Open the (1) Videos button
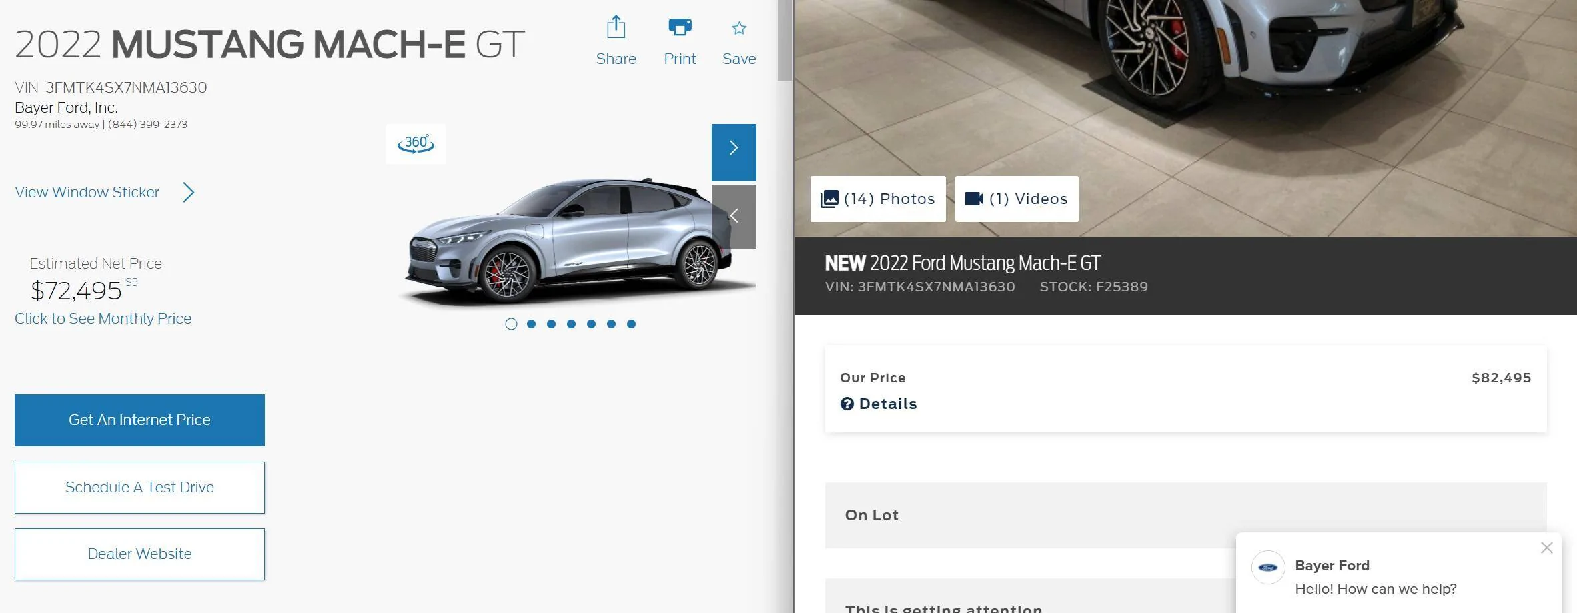1577x613 pixels. pos(1017,199)
